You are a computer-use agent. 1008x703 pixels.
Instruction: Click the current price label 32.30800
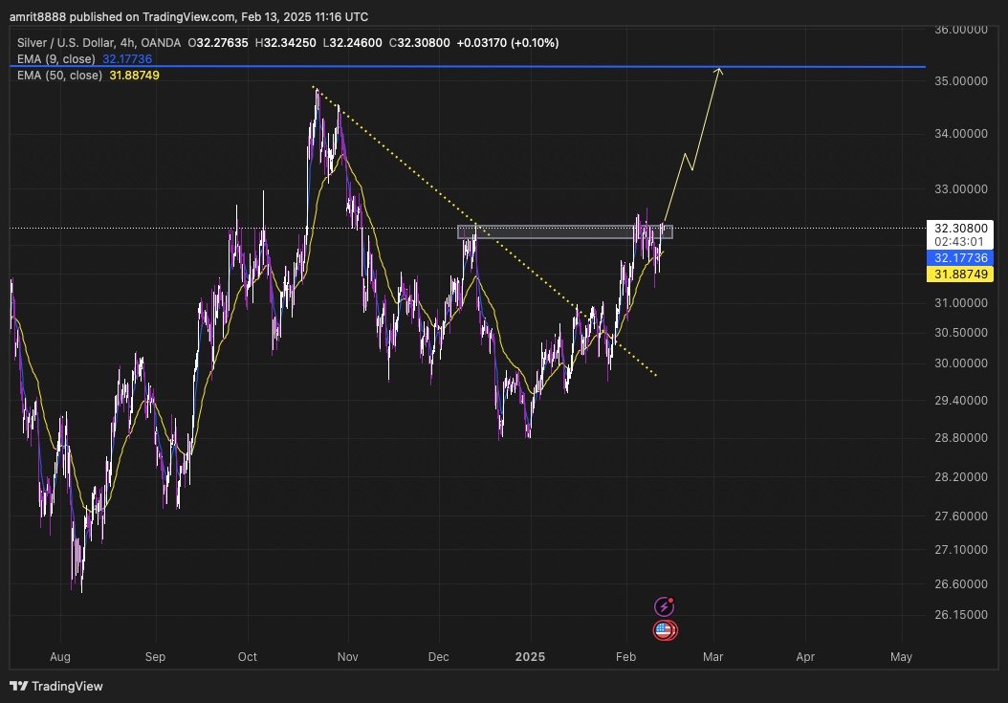[x=960, y=229]
